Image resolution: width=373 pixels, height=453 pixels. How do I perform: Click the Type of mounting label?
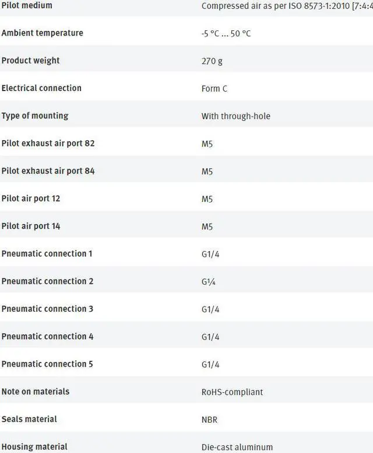click(35, 116)
